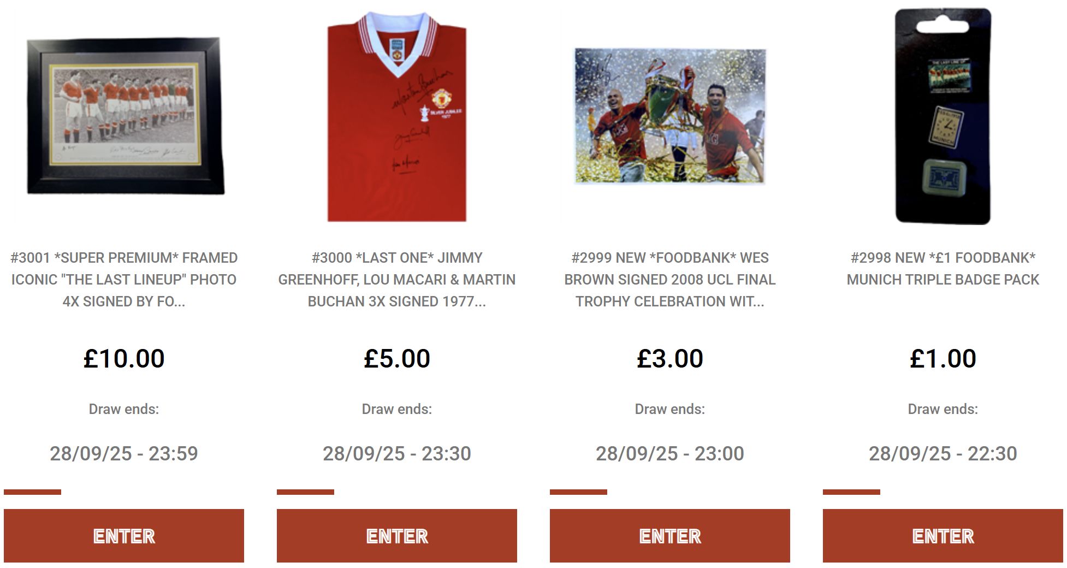This screenshot has width=1067, height=568.
Task: Click ENTER for the £5.00 draw
Action: click(397, 536)
